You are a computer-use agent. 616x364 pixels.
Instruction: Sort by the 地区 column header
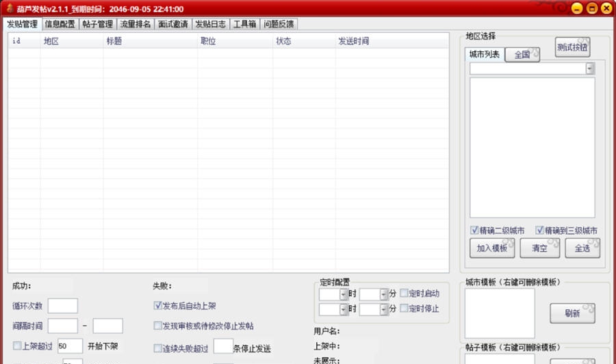click(x=71, y=41)
